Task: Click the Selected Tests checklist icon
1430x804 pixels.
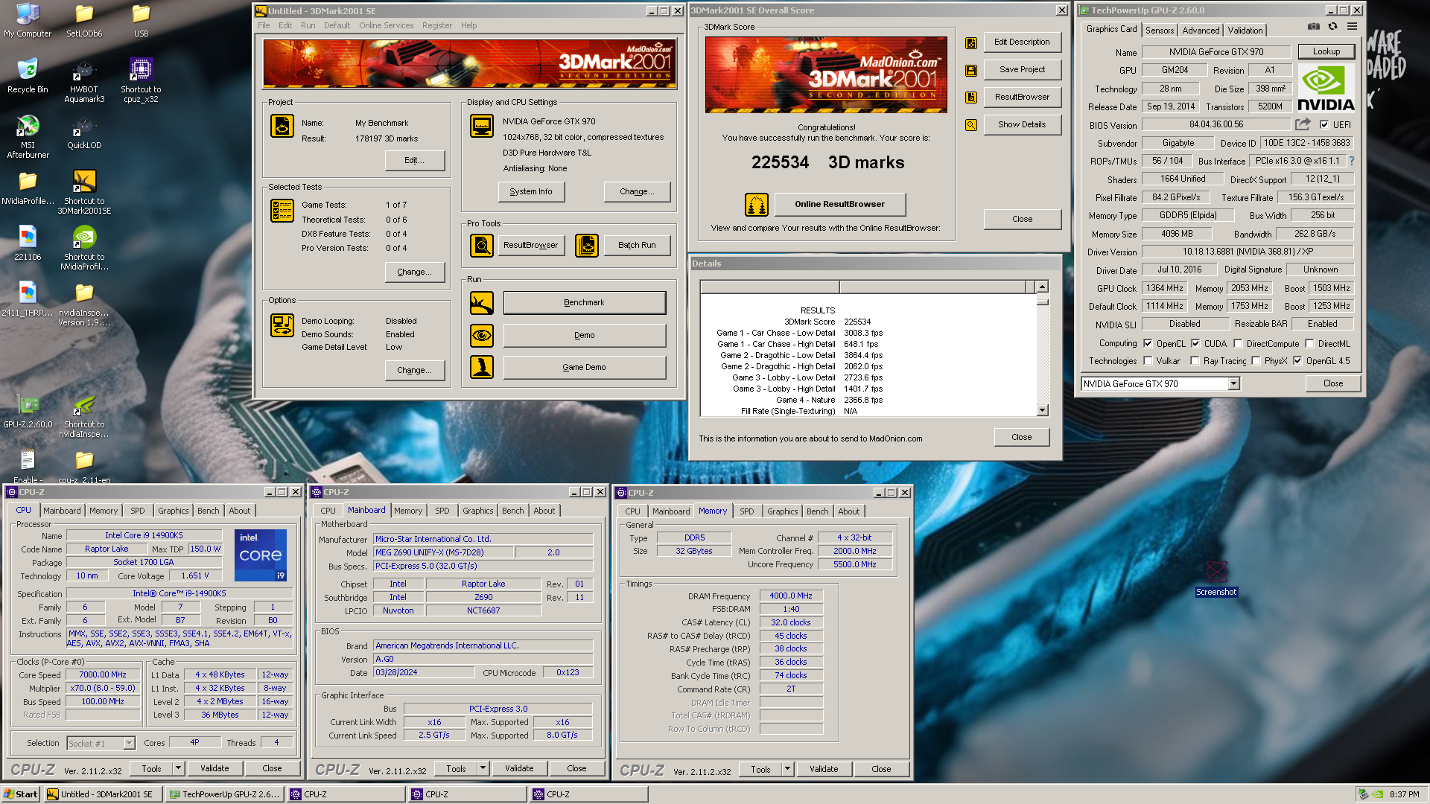Action: click(x=282, y=211)
